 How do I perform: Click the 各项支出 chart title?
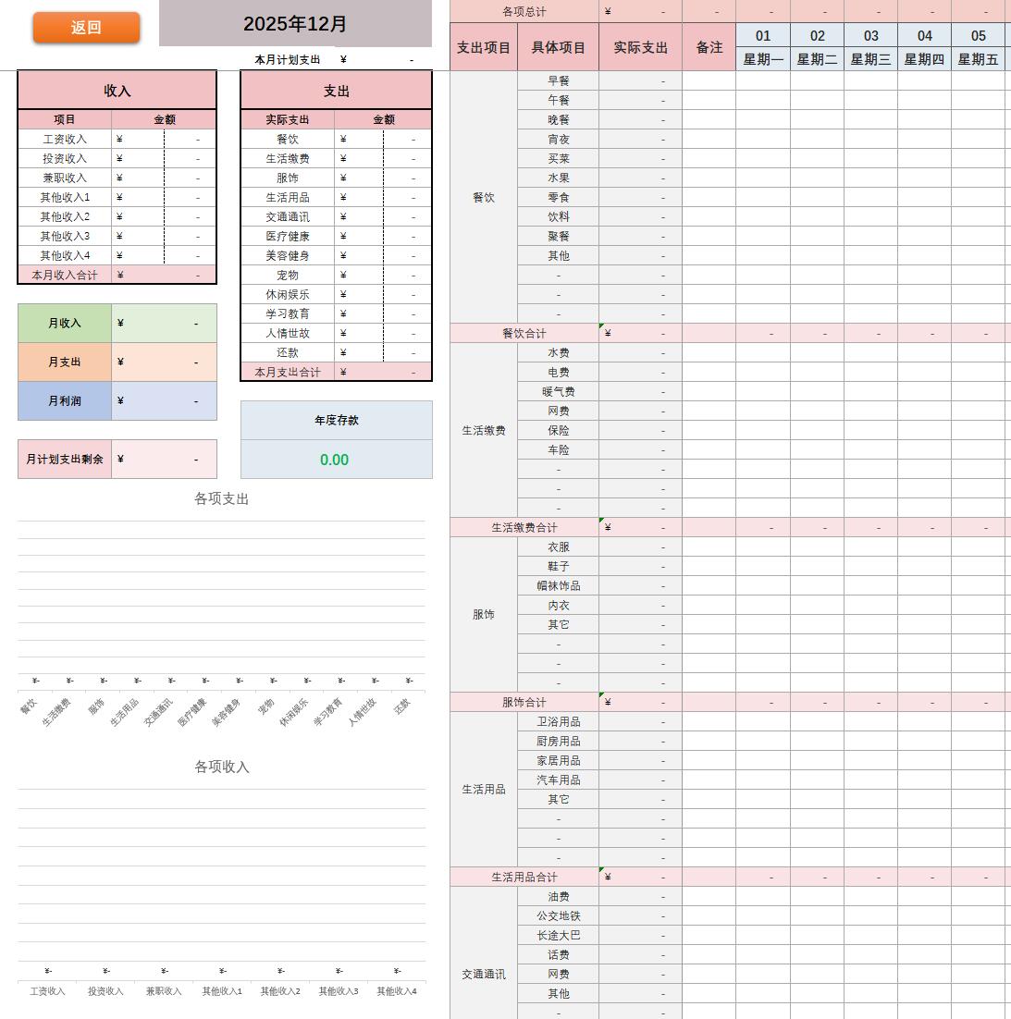222,498
